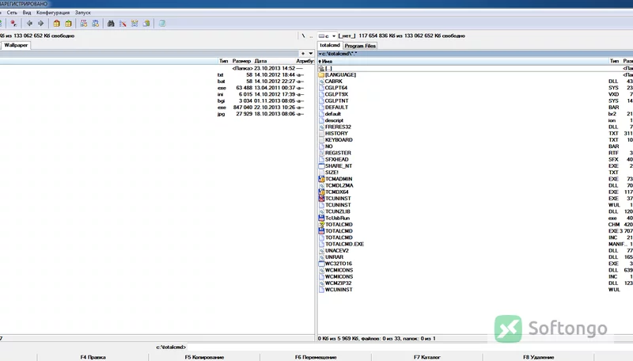Click the Back arrow toolbar icon
Viewport: 633px width, 361px height.
pos(29,24)
